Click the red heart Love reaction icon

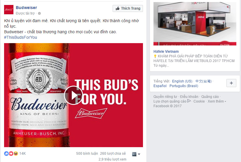pos(11,153)
